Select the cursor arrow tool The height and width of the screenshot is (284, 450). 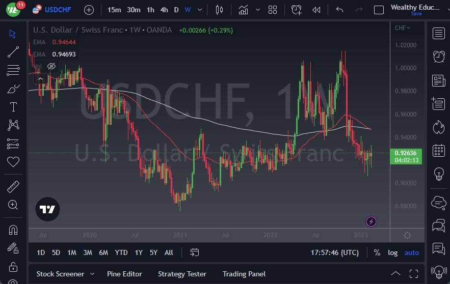click(12, 34)
